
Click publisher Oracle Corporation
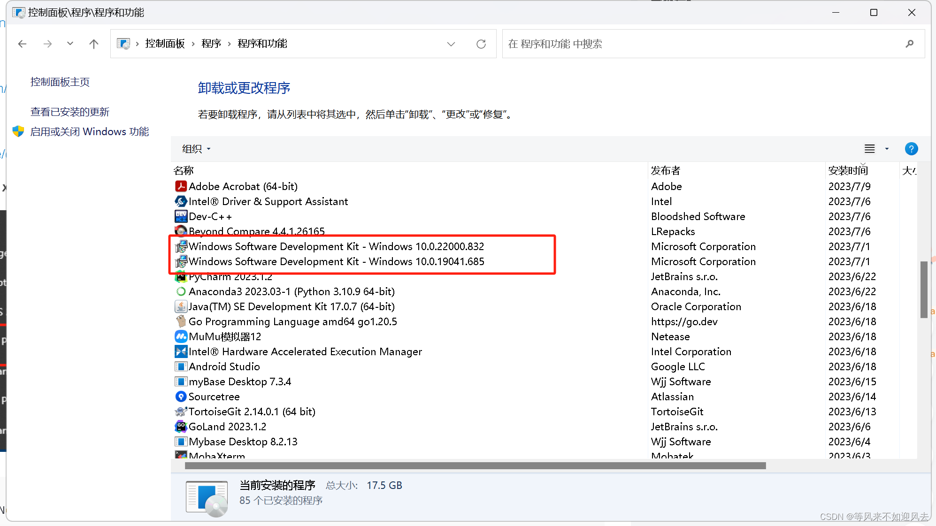[x=696, y=306]
